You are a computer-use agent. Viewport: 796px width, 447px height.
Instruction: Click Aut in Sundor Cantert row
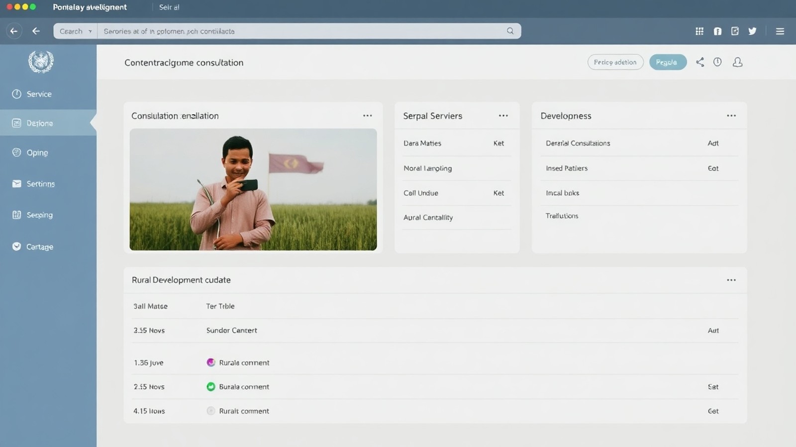[x=713, y=330]
